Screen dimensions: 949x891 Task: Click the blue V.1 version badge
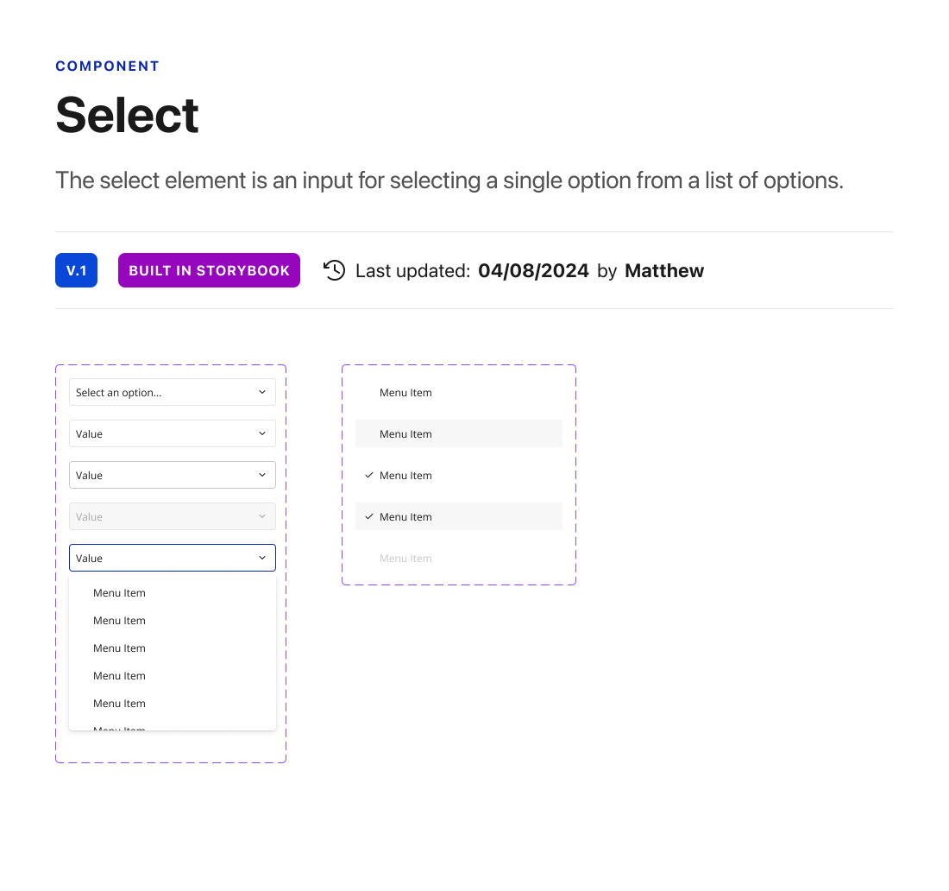click(x=76, y=270)
